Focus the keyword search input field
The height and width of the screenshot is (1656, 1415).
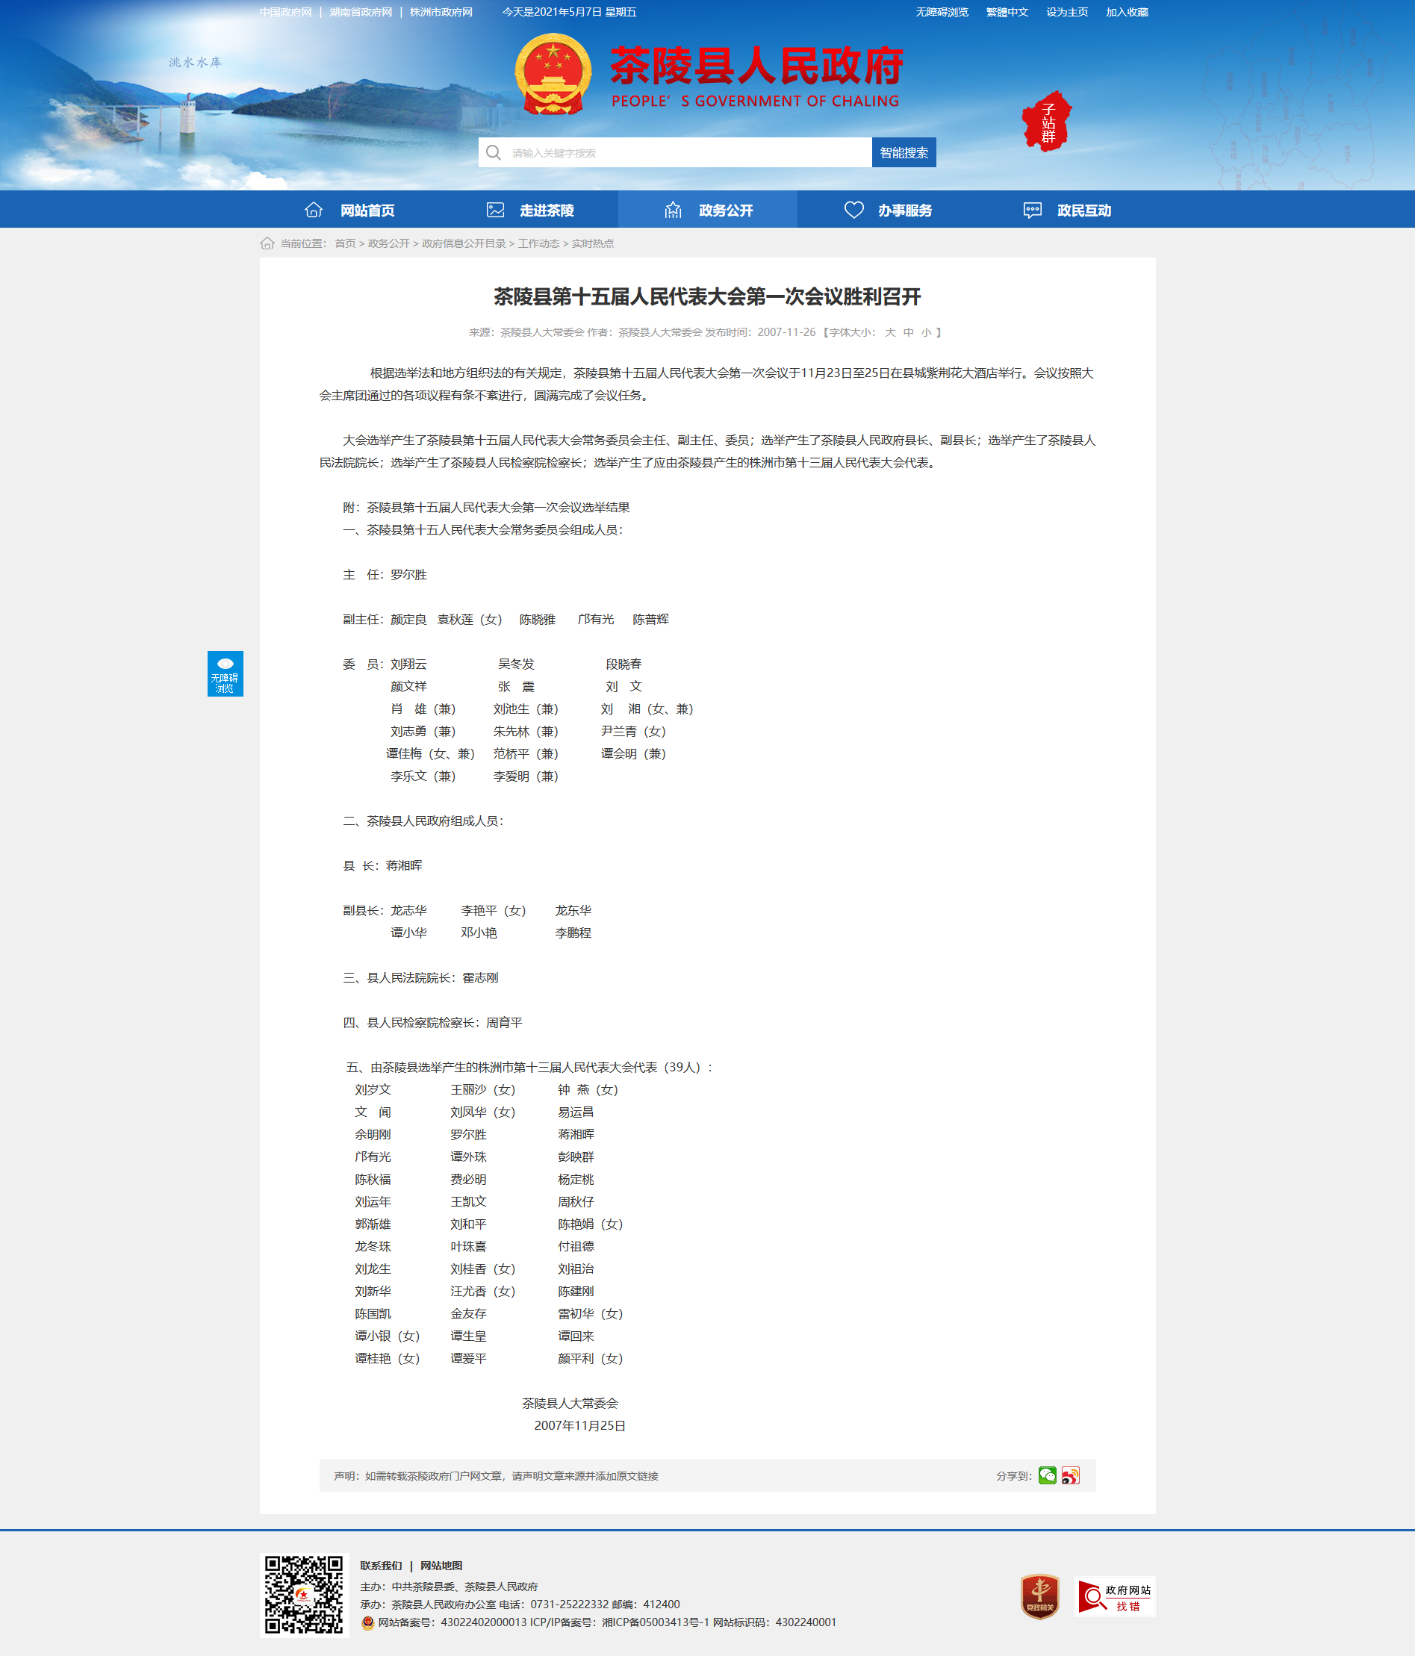tap(688, 152)
